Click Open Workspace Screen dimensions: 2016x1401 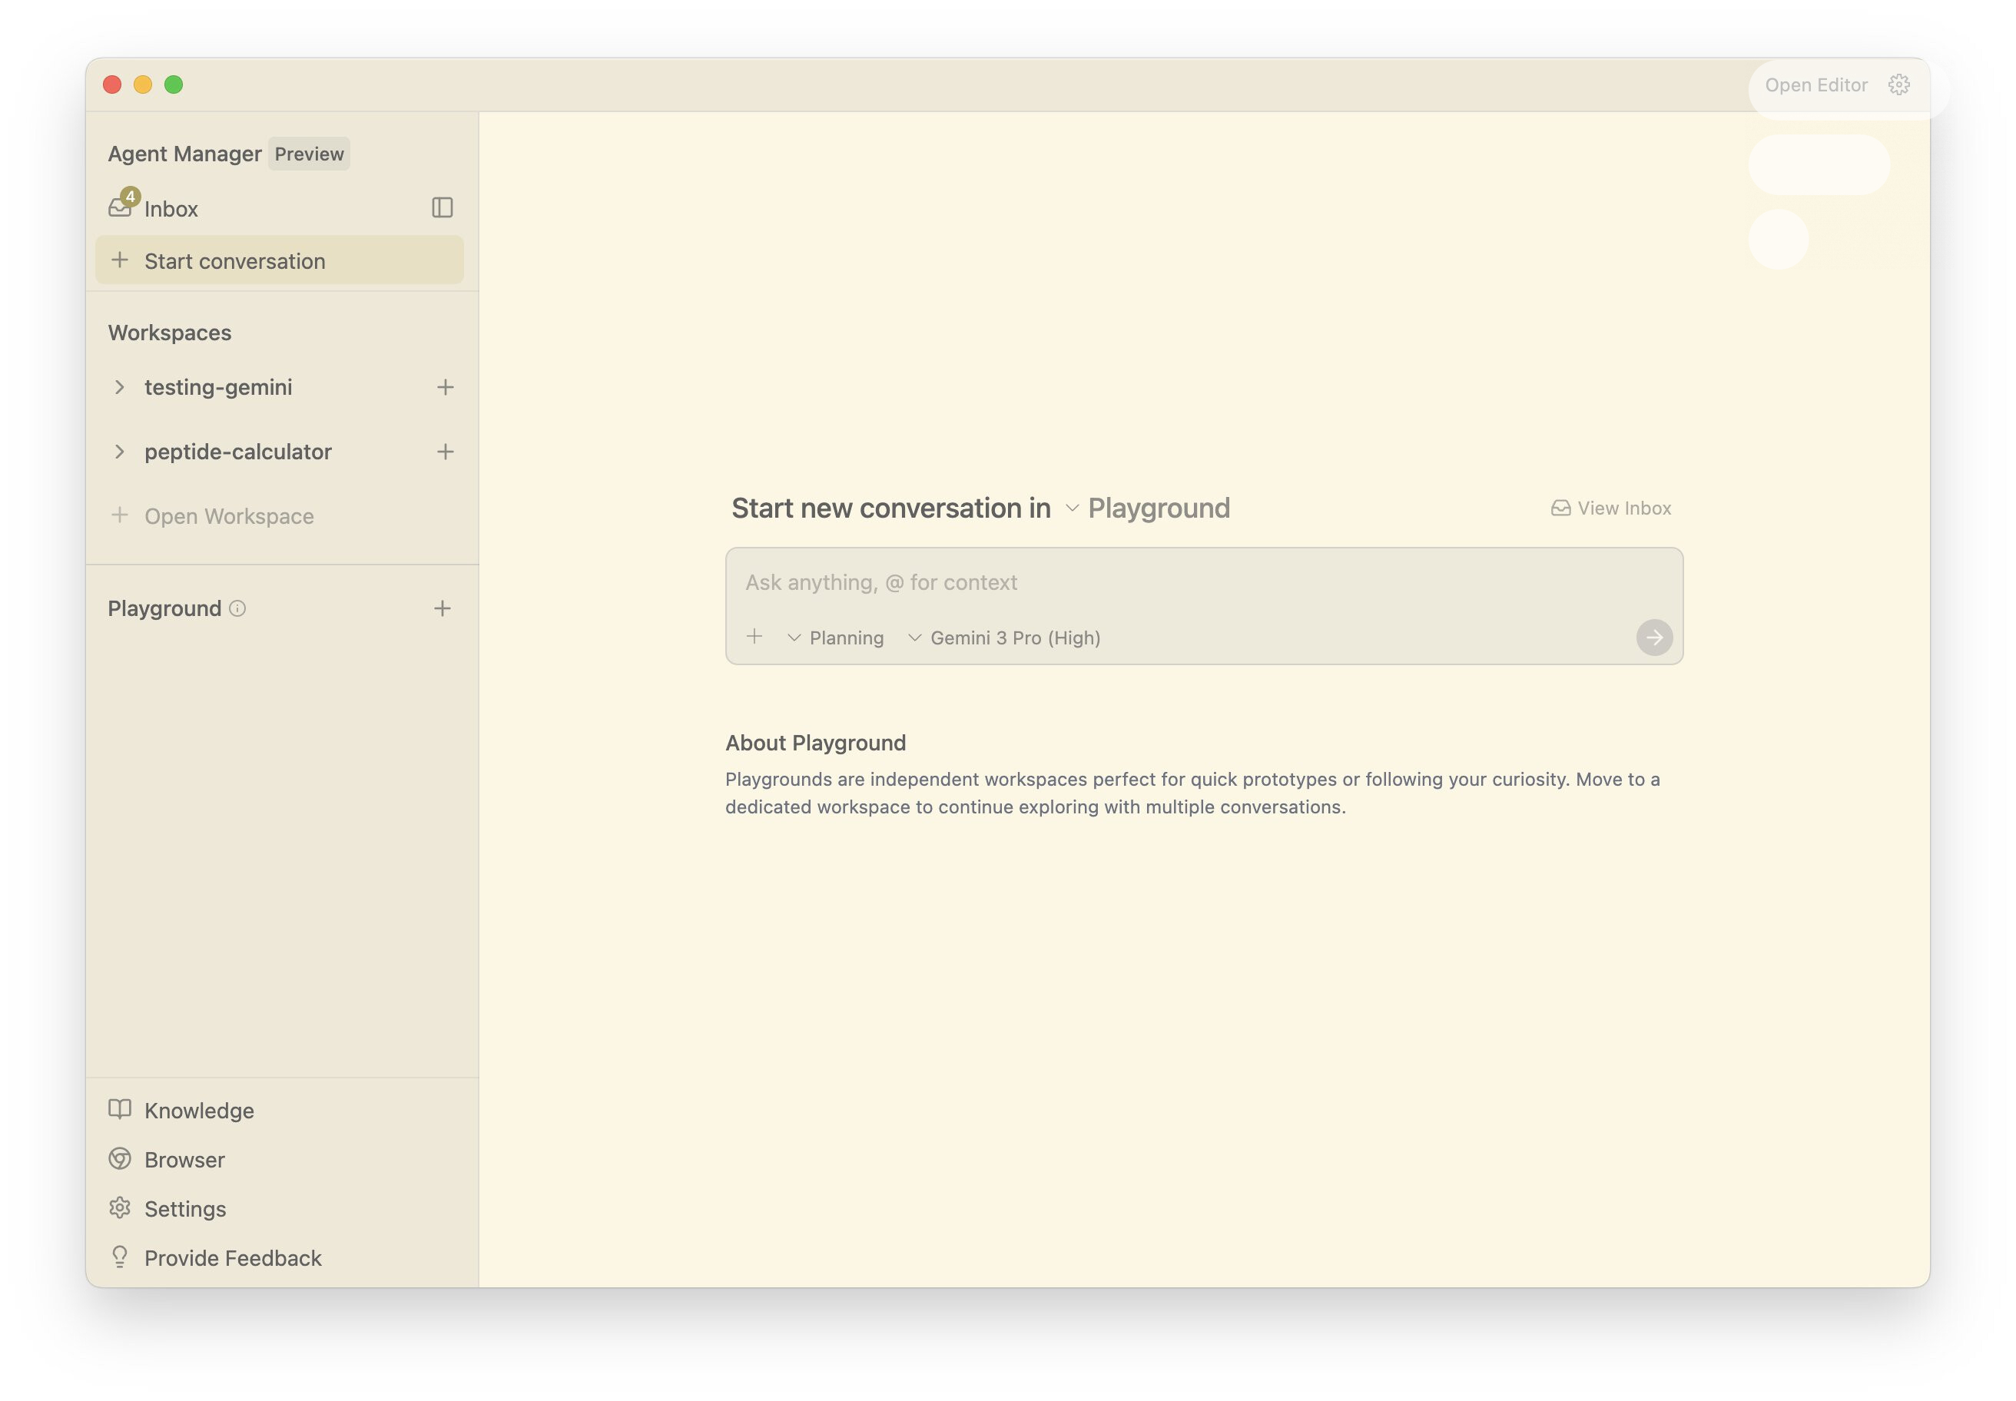[x=228, y=516]
